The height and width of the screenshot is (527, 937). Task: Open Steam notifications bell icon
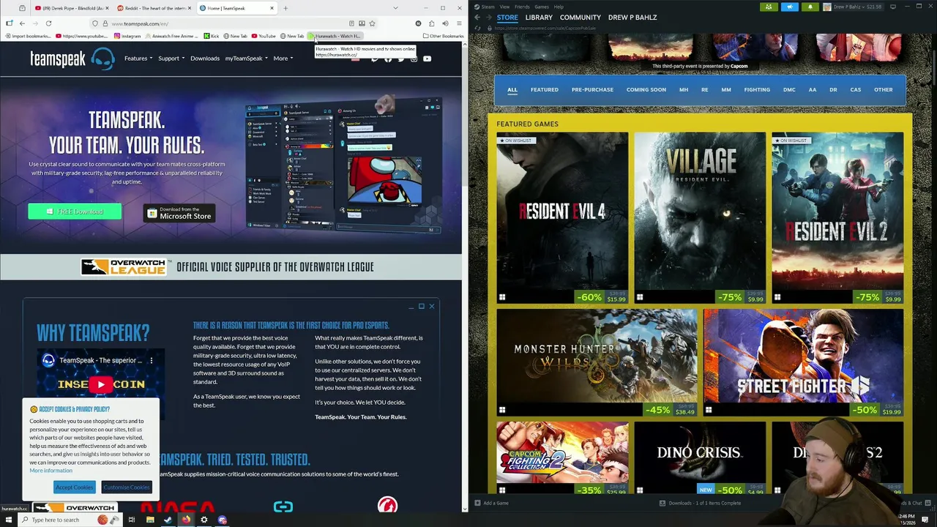coord(810,7)
